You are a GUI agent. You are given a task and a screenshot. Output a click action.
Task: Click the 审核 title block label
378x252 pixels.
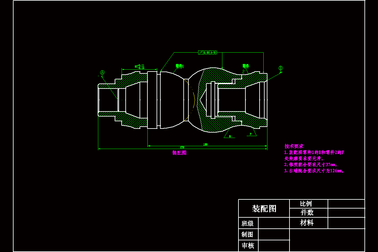[248, 246]
